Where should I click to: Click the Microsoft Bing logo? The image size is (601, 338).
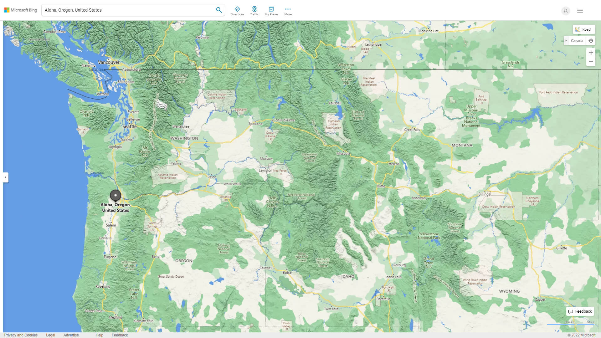[20, 10]
